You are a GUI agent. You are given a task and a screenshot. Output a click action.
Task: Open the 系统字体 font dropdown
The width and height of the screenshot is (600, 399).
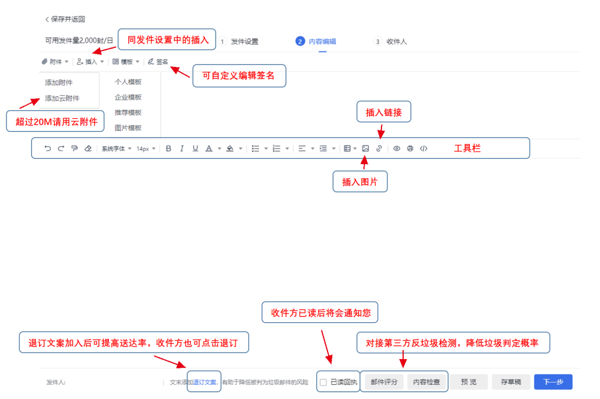click(x=117, y=149)
